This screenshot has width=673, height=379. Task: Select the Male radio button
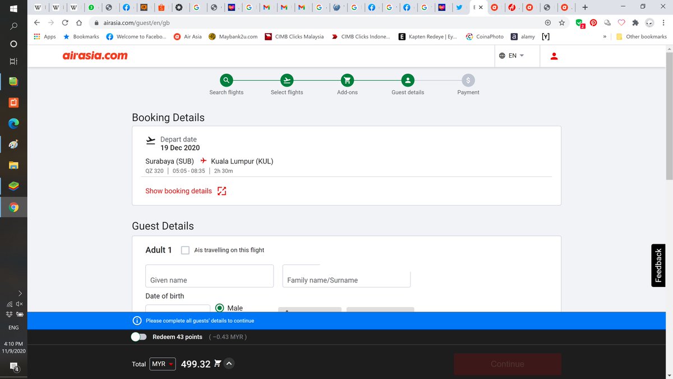pos(219,308)
